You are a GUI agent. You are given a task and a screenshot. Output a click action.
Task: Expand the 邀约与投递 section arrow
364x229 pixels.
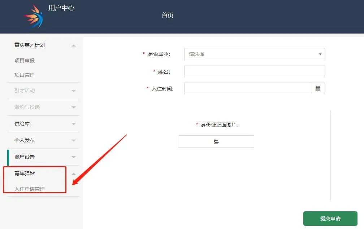(x=74, y=107)
